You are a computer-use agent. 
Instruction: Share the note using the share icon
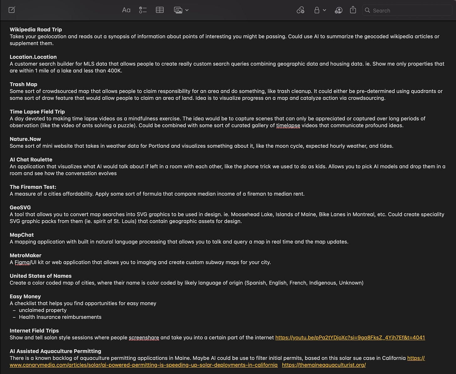click(353, 10)
